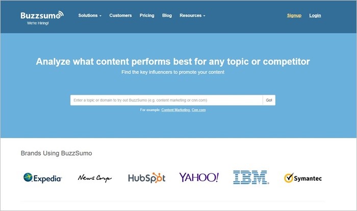Open the Yahoo! brand logo
Image resolution: width=357 pixels, height=211 pixels.
[199, 177]
